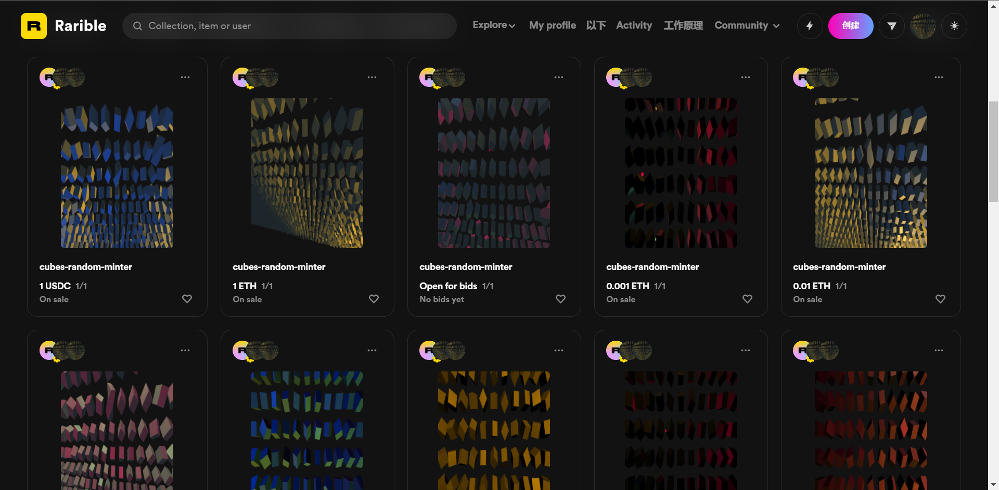Like the 1 ETH cubes-random-minter item
The width and height of the screenshot is (999, 490).
click(x=374, y=299)
